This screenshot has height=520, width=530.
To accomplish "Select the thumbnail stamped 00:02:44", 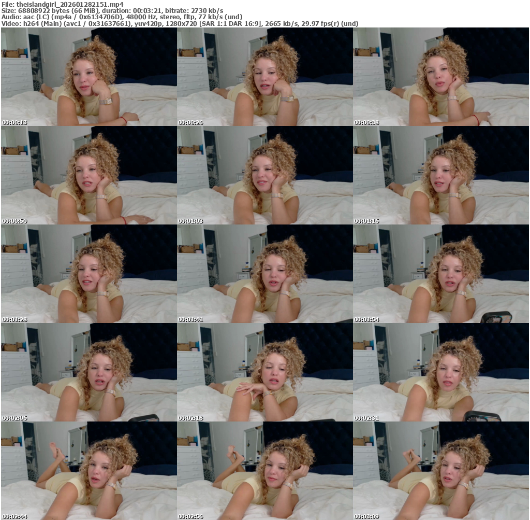I will [89, 471].
